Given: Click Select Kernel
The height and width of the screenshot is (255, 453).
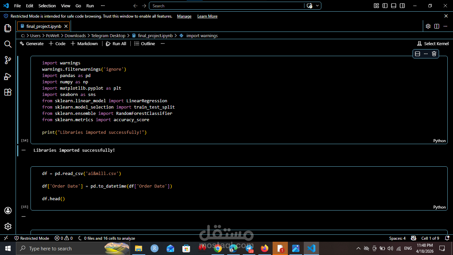Looking at the screenshot, I should pos(433,43).
